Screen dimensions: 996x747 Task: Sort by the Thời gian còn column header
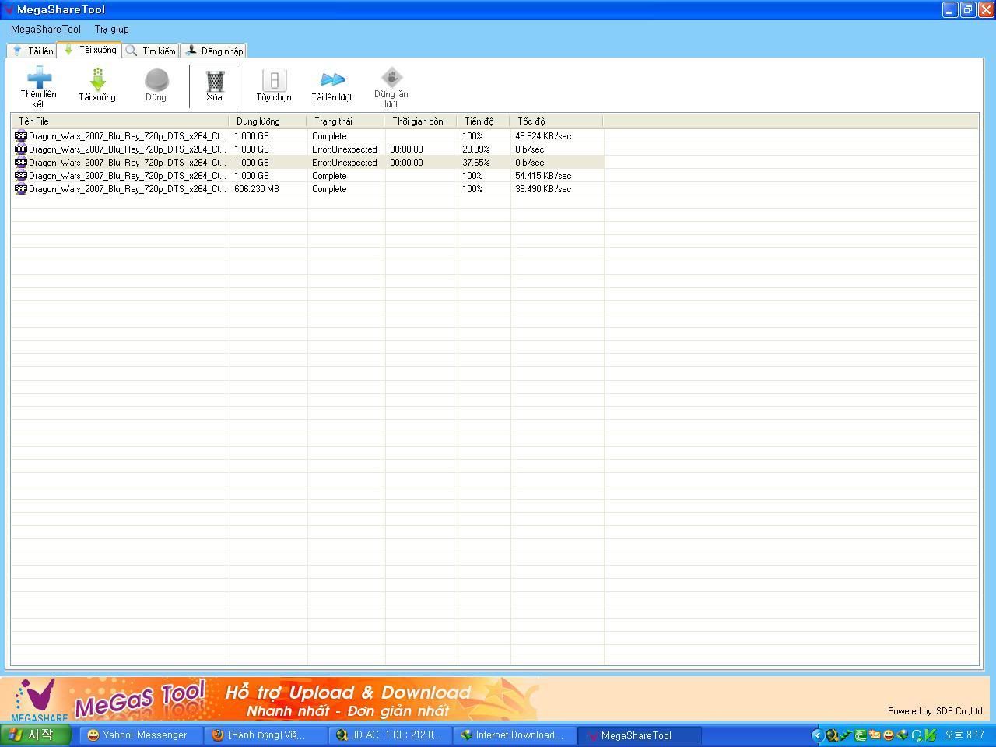421,121
